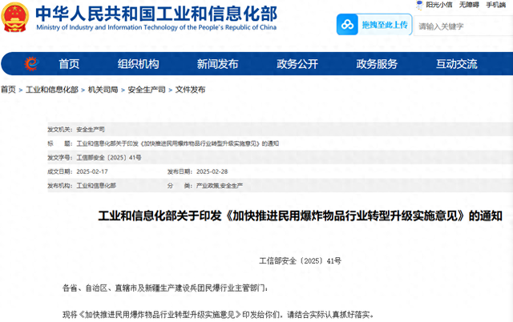Select 新闻发布 in the navigation bar
The width and height of the screenshot is (513, 322).
tap(217, 64)
